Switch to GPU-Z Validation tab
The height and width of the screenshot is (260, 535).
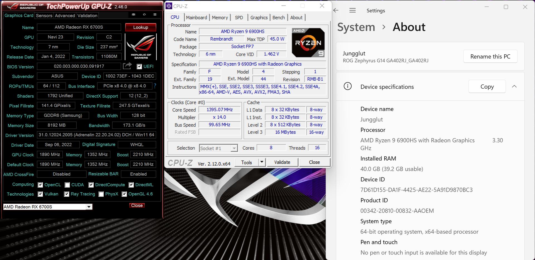[x=87, y=16]
